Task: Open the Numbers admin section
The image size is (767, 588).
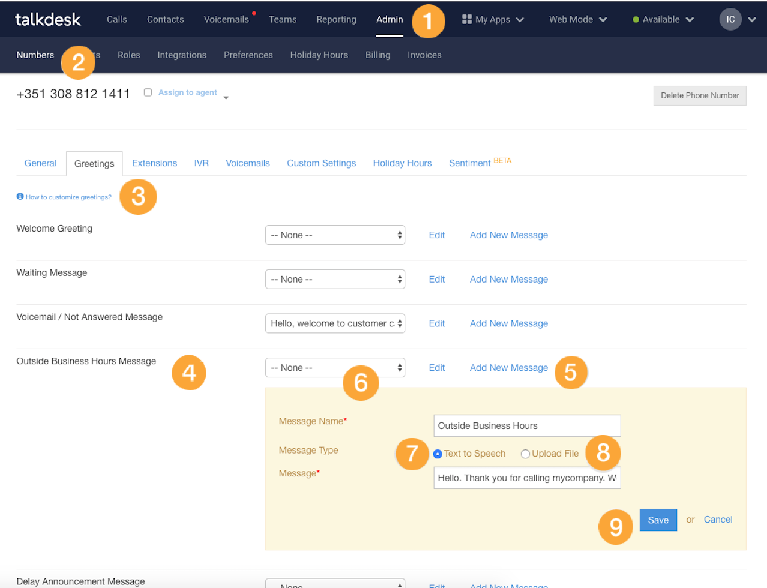Action: point(35,55)
